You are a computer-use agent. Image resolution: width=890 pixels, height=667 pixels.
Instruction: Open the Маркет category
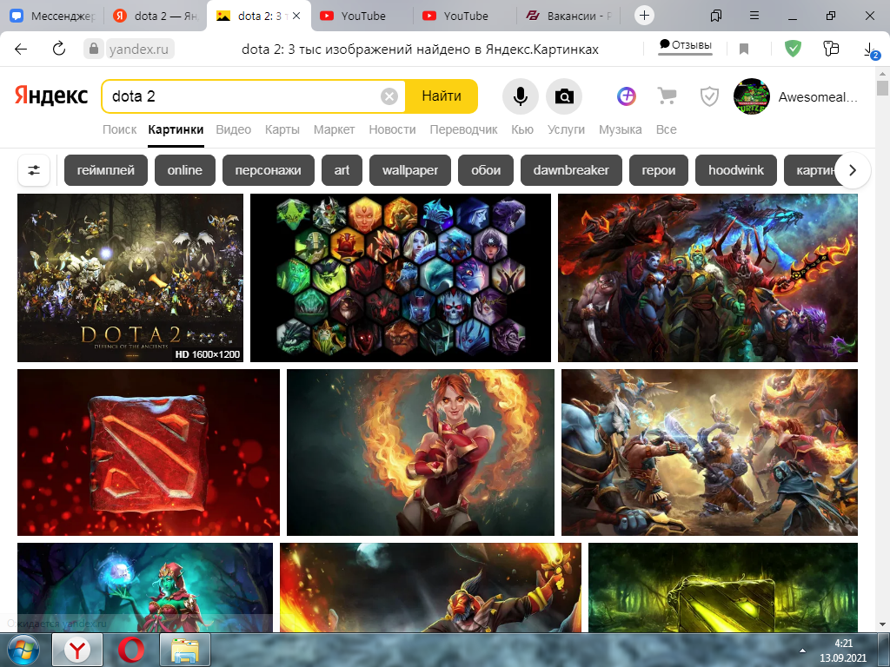334,130
